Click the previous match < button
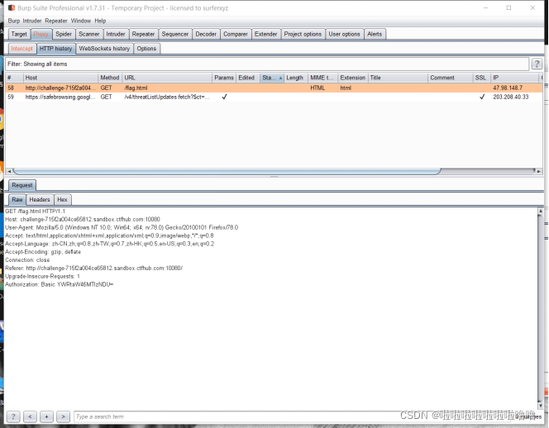Image resolution: width=549 pixels, height=428 pixels. pyautogui.click(x=30, y=416)
